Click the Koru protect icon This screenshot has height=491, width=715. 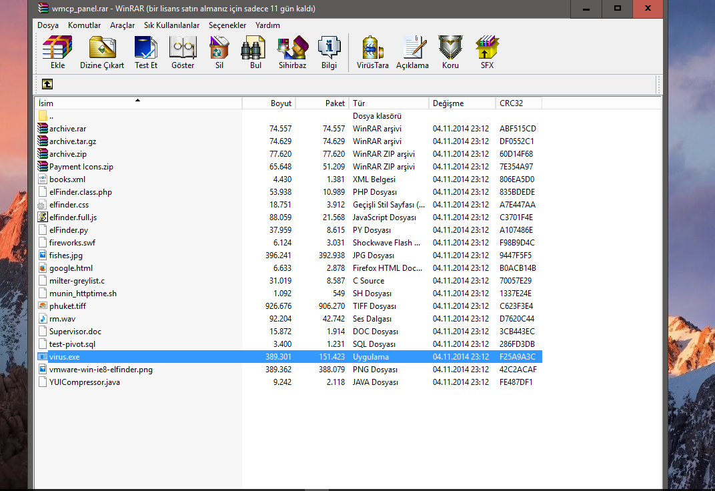tap(450, 52)
